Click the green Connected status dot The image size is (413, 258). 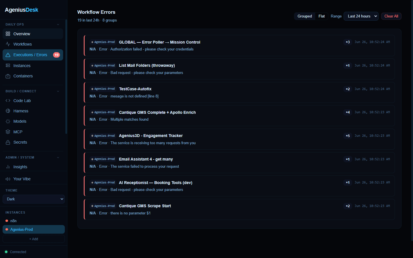[x=6, y=252]
